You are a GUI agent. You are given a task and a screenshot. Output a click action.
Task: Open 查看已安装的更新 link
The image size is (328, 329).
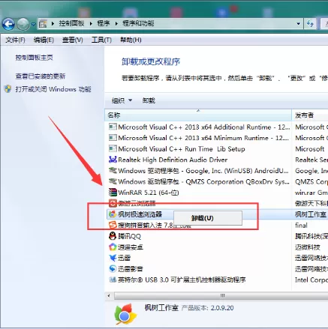click(x=41, y=76)
